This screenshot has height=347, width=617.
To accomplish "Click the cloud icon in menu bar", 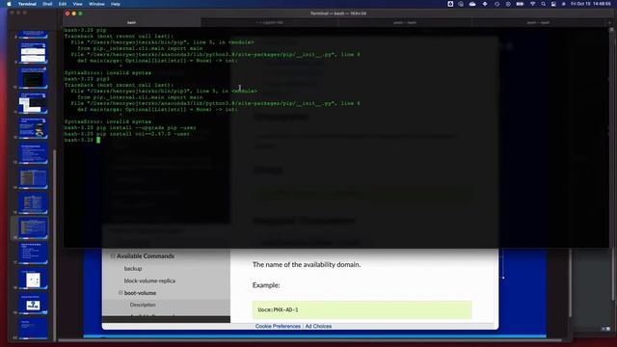I will [472, 4].
